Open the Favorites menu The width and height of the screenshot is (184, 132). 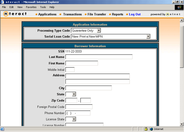tap(31, 7)
